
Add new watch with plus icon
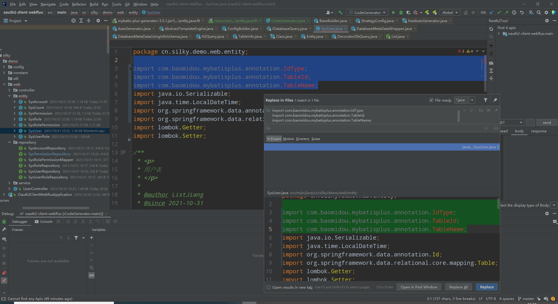pos(92,238)
